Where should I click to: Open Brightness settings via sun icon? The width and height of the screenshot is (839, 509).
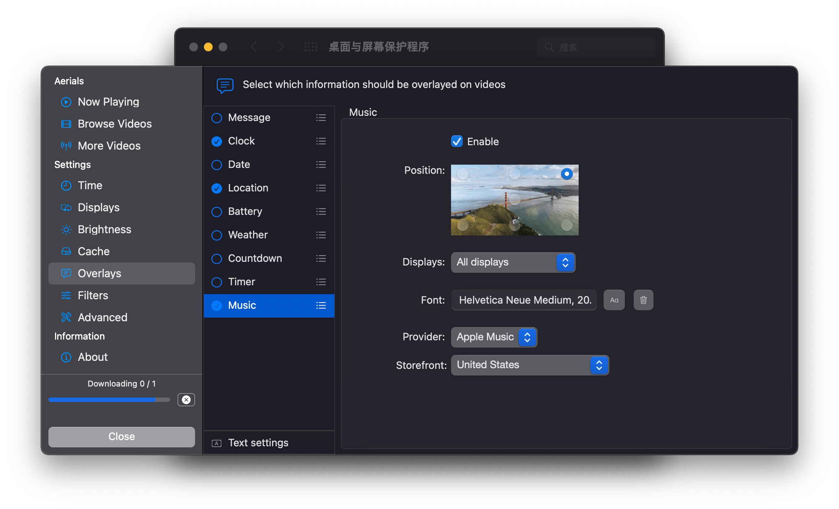coord(66,229)
